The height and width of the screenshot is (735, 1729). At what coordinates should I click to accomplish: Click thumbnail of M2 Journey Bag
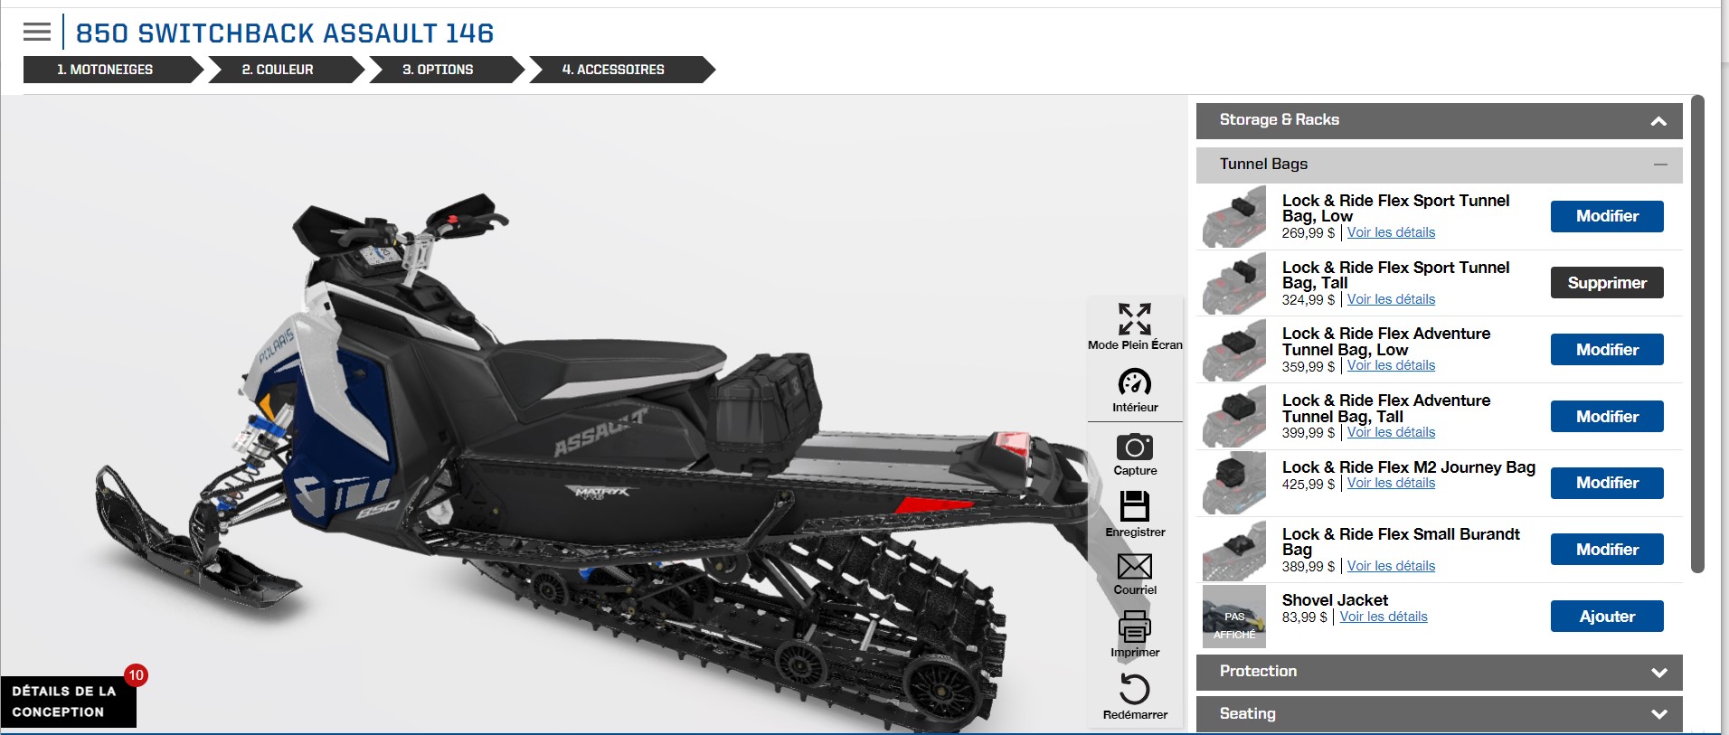click(1234, 483)
